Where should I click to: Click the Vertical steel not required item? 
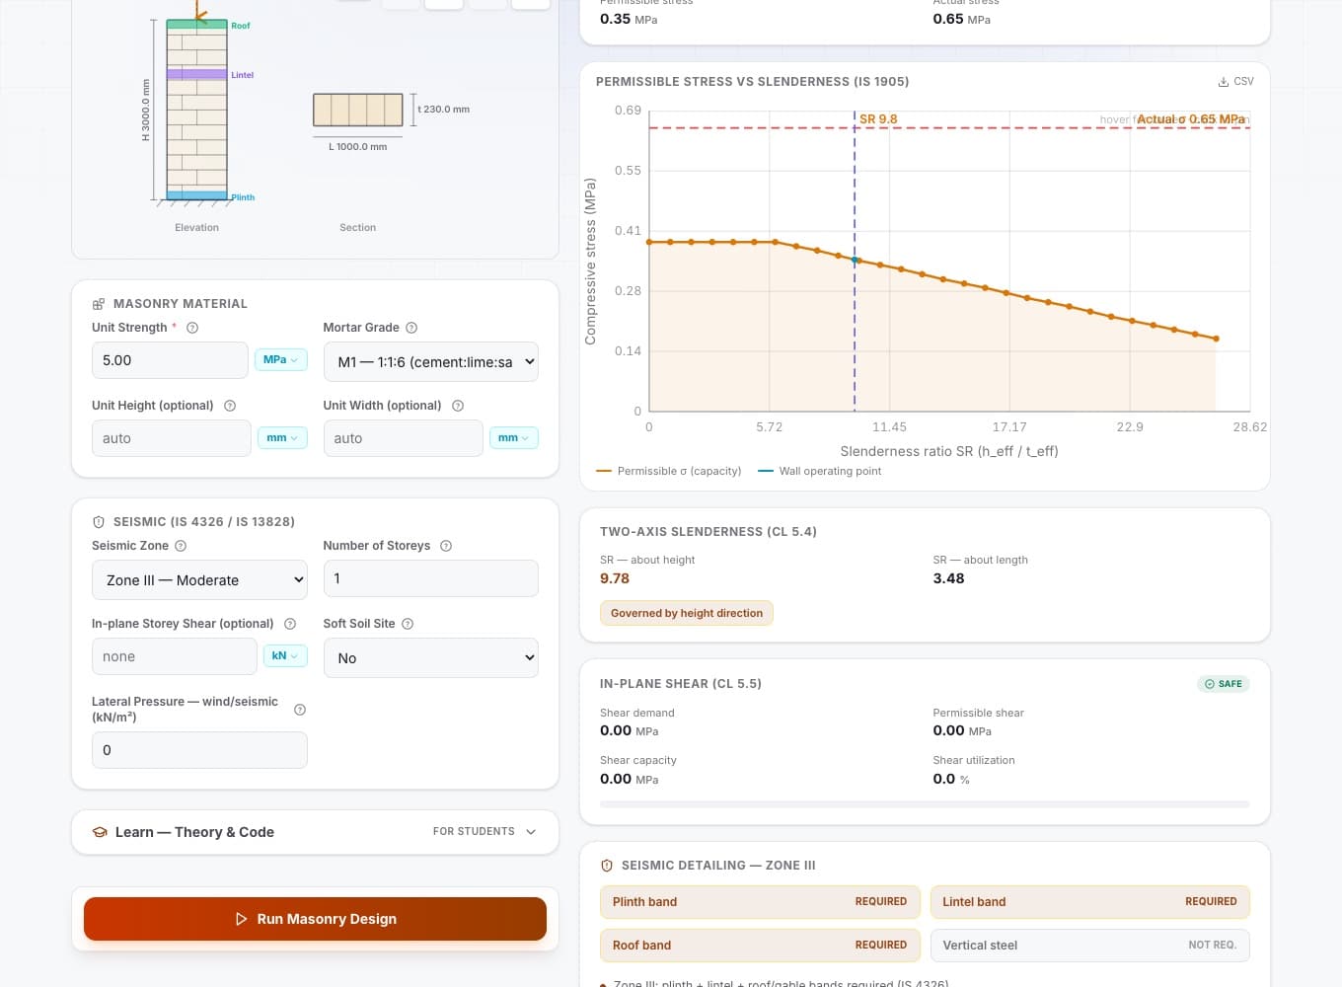1090,946
